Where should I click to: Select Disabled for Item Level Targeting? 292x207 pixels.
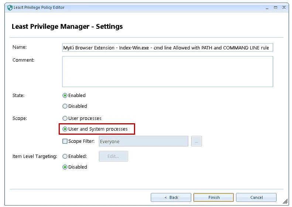65,167
